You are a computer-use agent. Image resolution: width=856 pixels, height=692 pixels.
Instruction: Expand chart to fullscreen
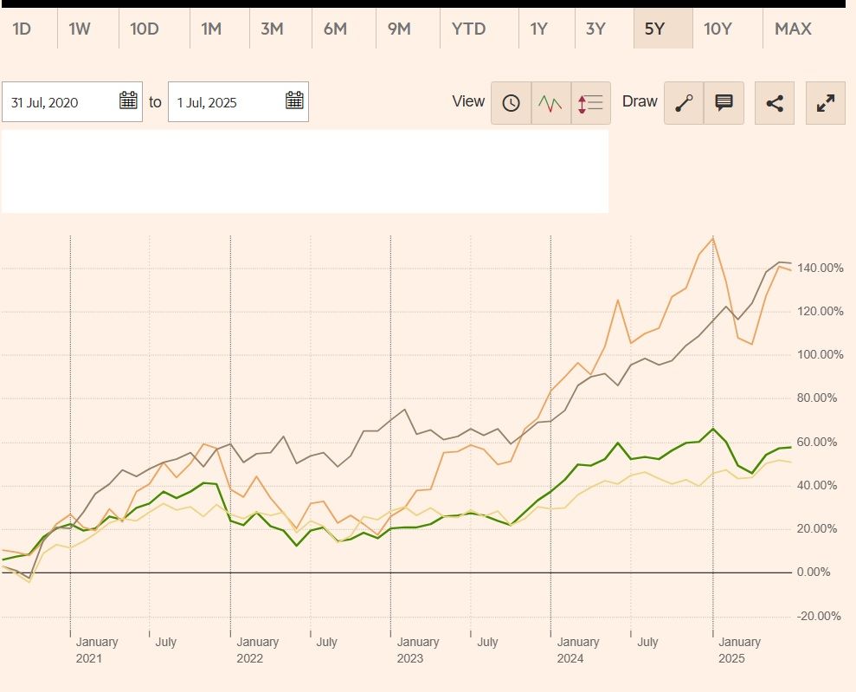click(x=825, y=103)
